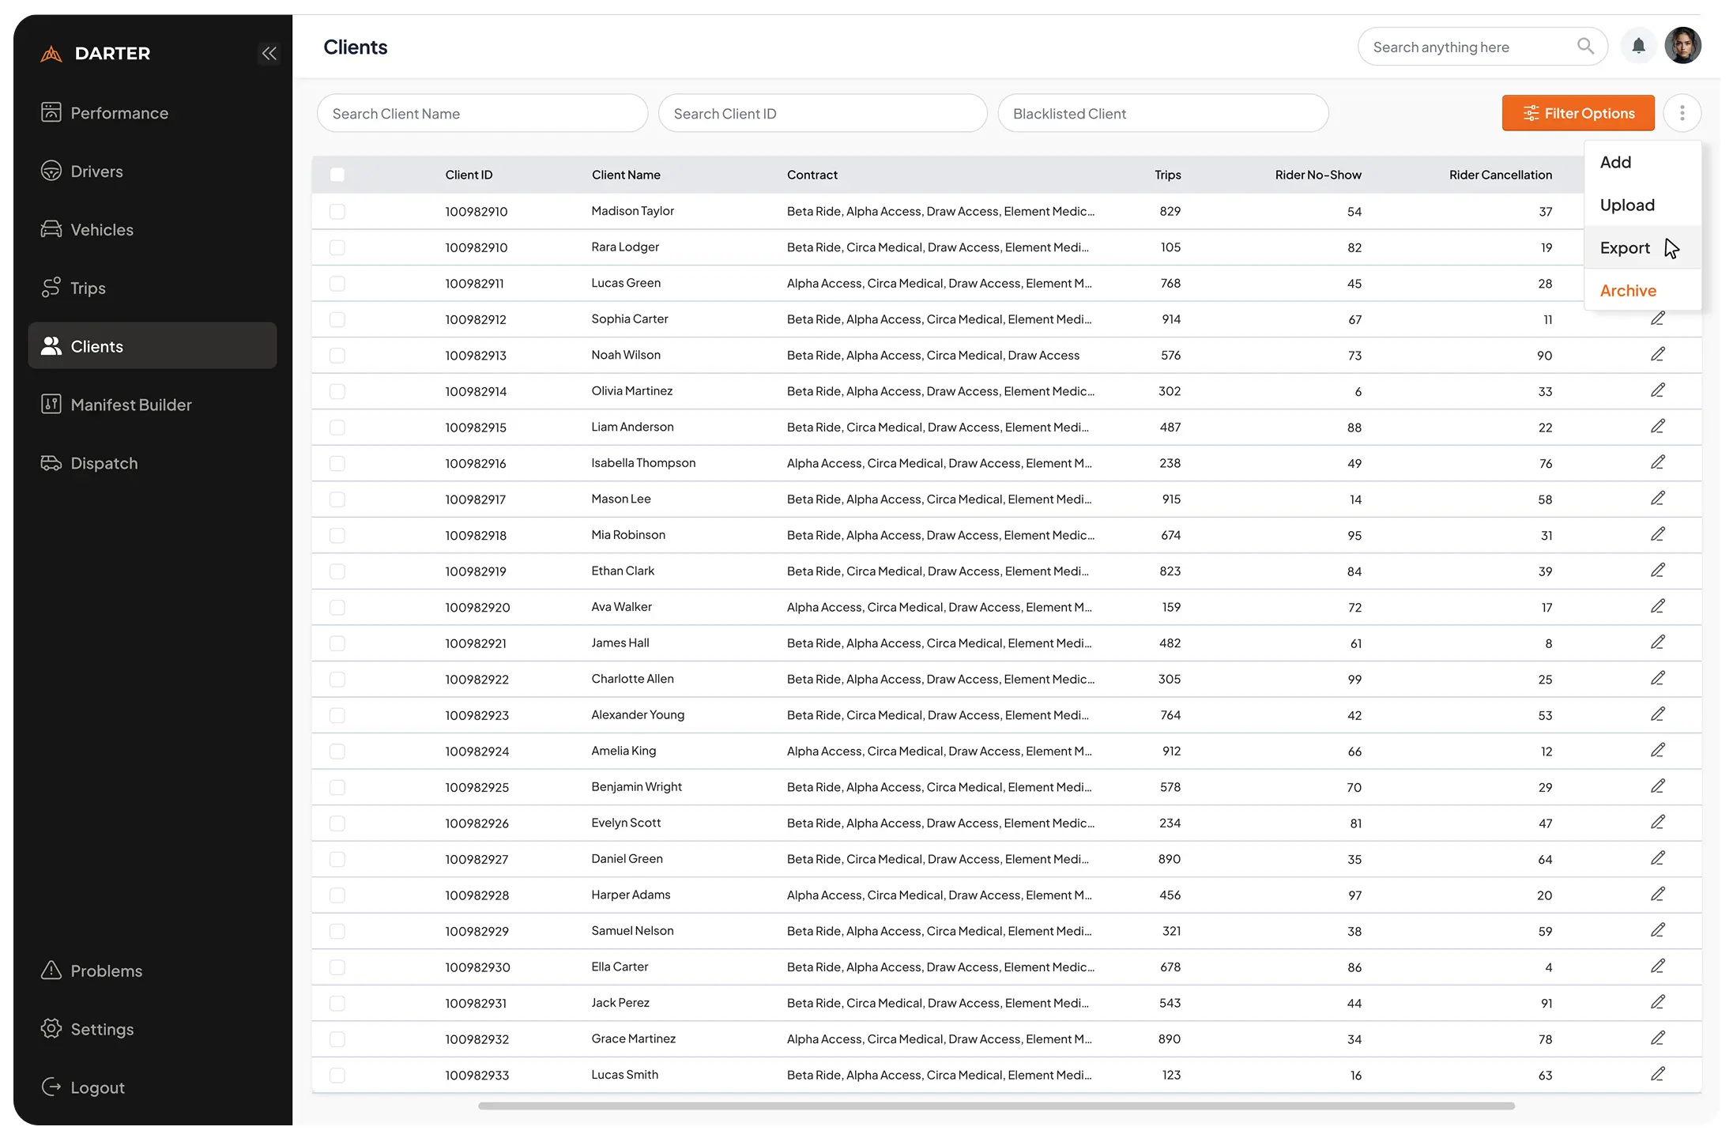
Task: Focus the Search Client Name field
Action: pyautogui.click(x=482, y=114)
